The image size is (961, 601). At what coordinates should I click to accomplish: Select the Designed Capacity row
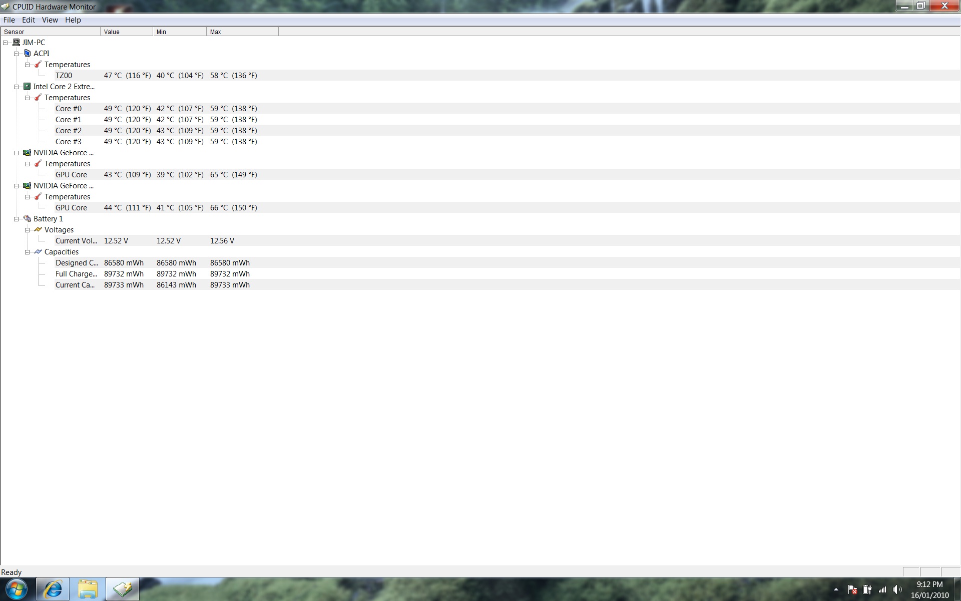tap(507, 263)
